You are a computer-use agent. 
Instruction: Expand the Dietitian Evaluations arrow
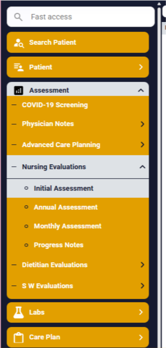point(142,265)
